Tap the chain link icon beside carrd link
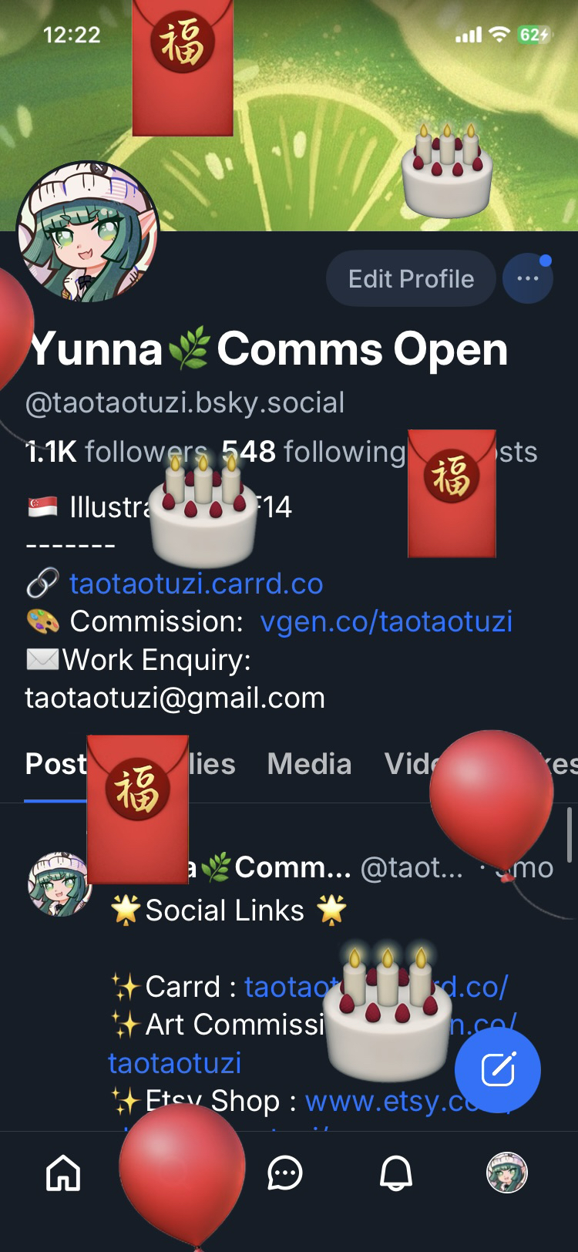Viewport: 578px width, 1252px height. tap(42, 584)
